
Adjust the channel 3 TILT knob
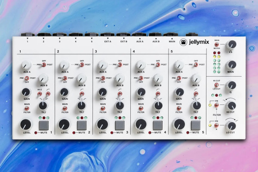pos(120,106)
